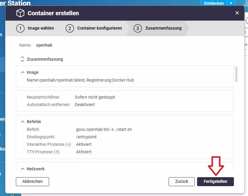Click the container cube icon in header
The height and width of the screenshot is (196, 248).
point(20,13)
